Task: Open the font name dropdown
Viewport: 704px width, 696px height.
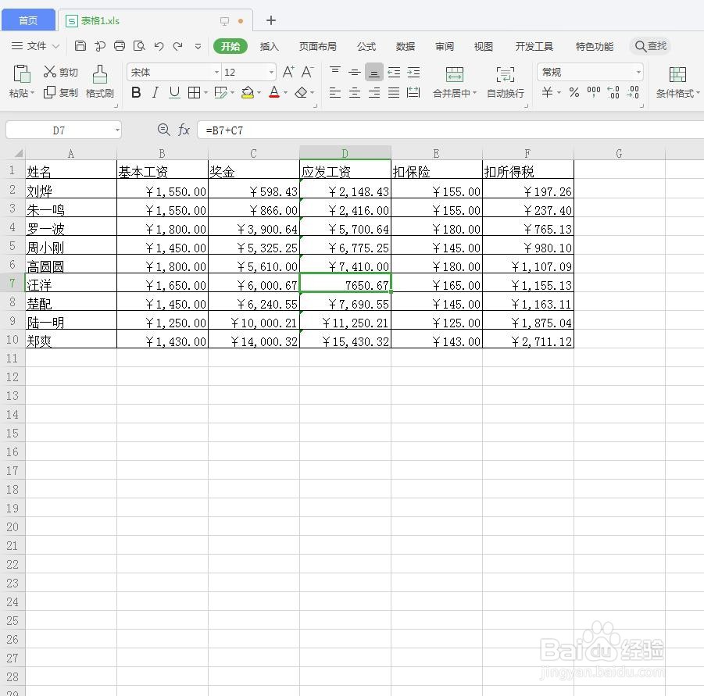Action: (216, 72)
